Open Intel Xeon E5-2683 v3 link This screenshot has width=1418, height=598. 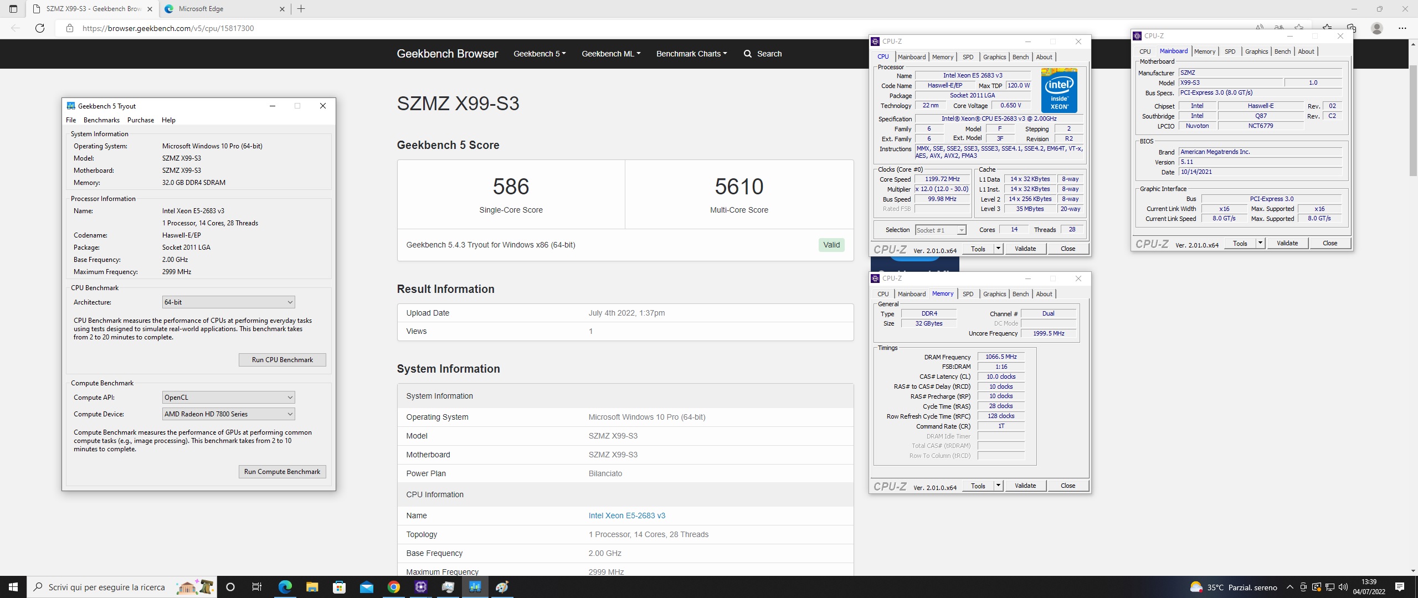[x=626, y=515]
